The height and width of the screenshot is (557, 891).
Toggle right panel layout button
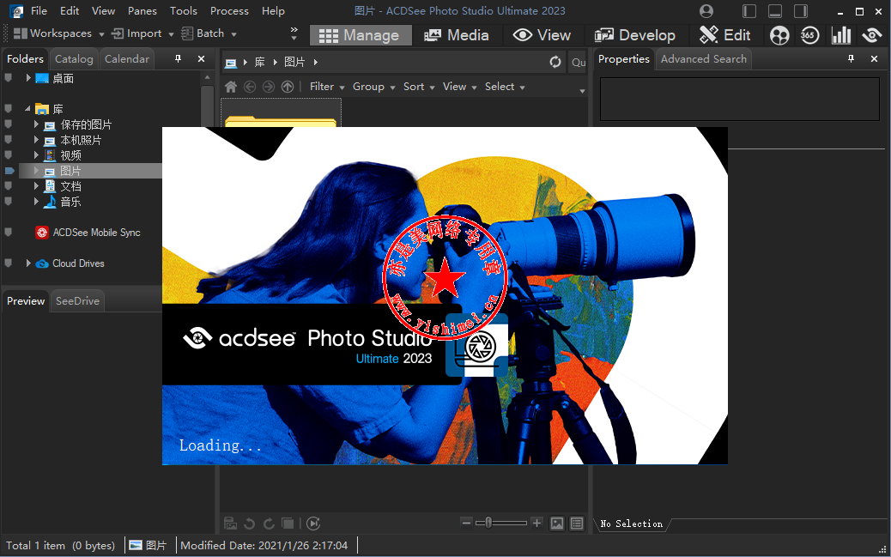pos(801,11)
